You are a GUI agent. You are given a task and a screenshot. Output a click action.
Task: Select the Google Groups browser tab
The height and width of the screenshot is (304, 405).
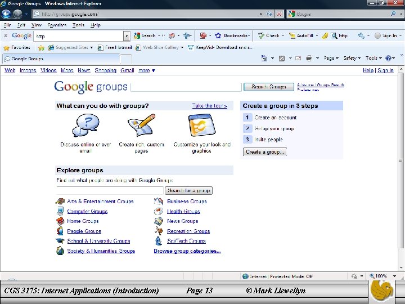pyautogui.click(x=61, y=59)
